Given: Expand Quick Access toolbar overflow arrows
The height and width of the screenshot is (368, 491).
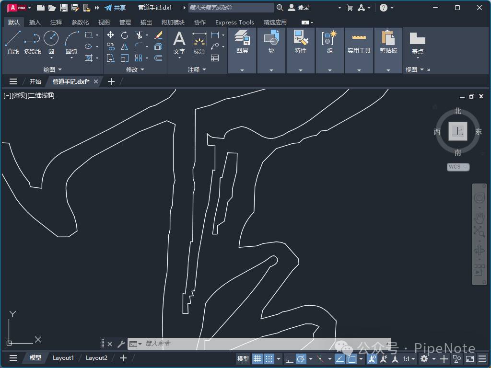Looking at the screenshot, I should (97, 8).
